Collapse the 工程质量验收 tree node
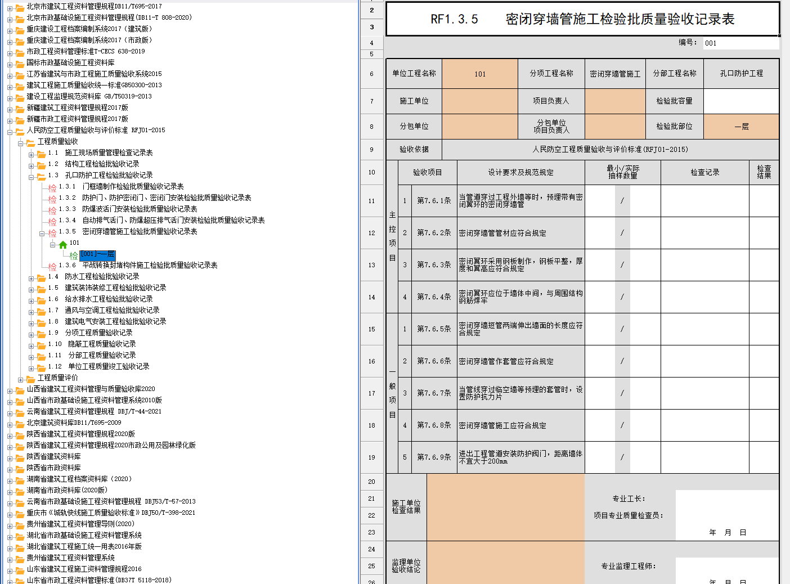 (20, 143)
